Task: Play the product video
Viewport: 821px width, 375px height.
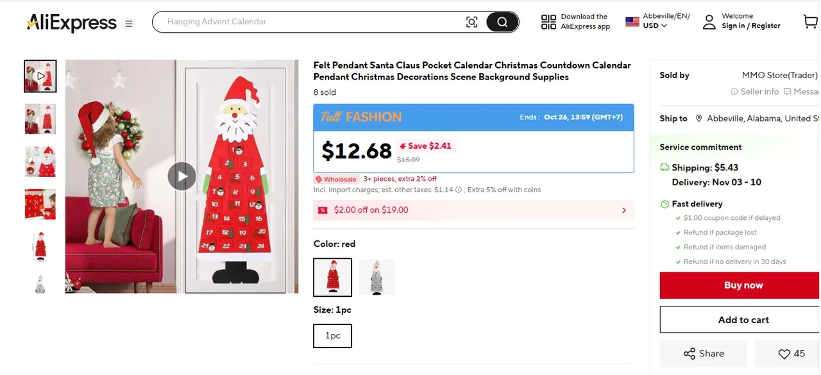Action: (x=182, y=176)
